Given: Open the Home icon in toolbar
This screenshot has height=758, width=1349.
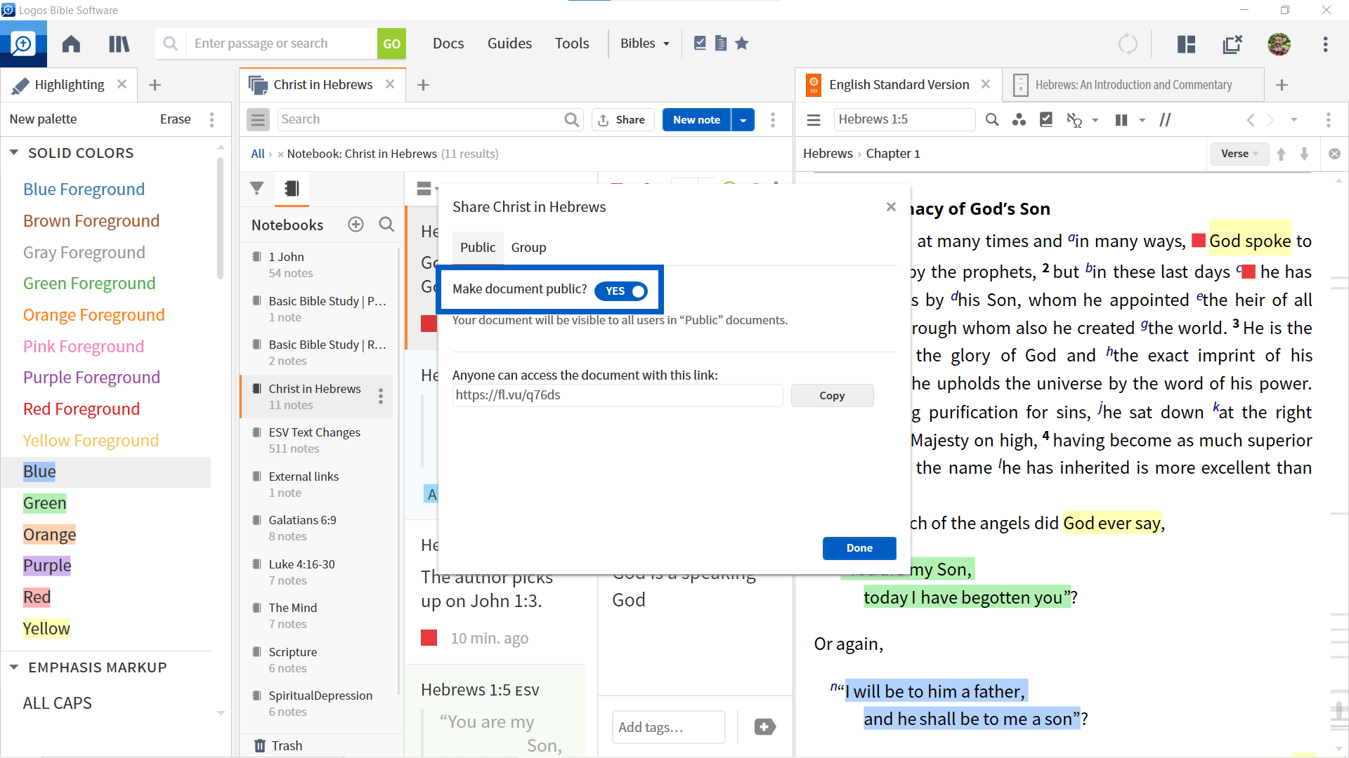Looking at the screenshot, I should pos(71,44).
